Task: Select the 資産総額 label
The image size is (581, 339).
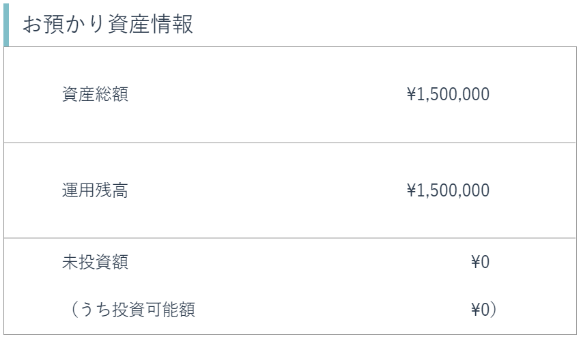Action: click(95, 94)
